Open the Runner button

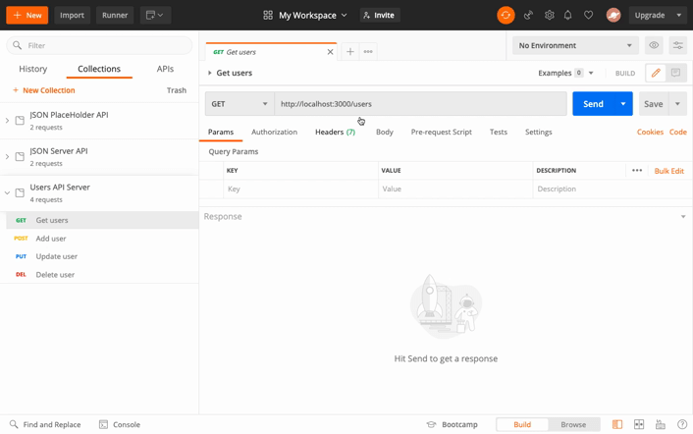[115, 15]
